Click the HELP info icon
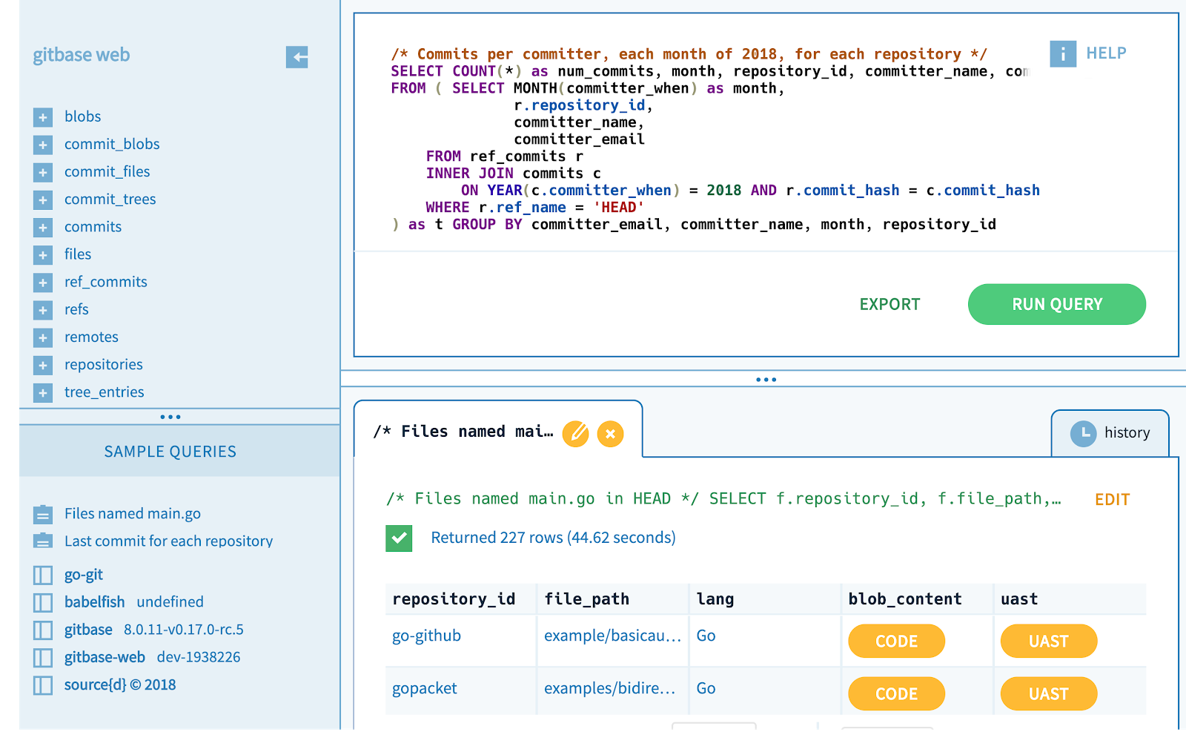 click(x=1063, y=53)
